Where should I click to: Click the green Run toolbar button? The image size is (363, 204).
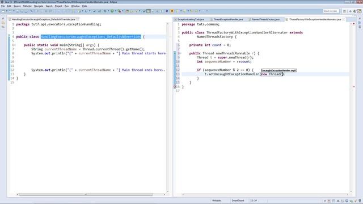pos(112,11)
